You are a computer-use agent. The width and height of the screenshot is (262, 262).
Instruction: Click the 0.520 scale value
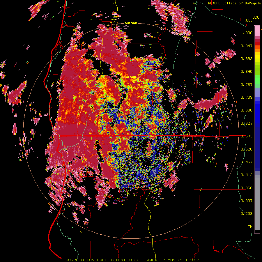[x=247, y=149]
